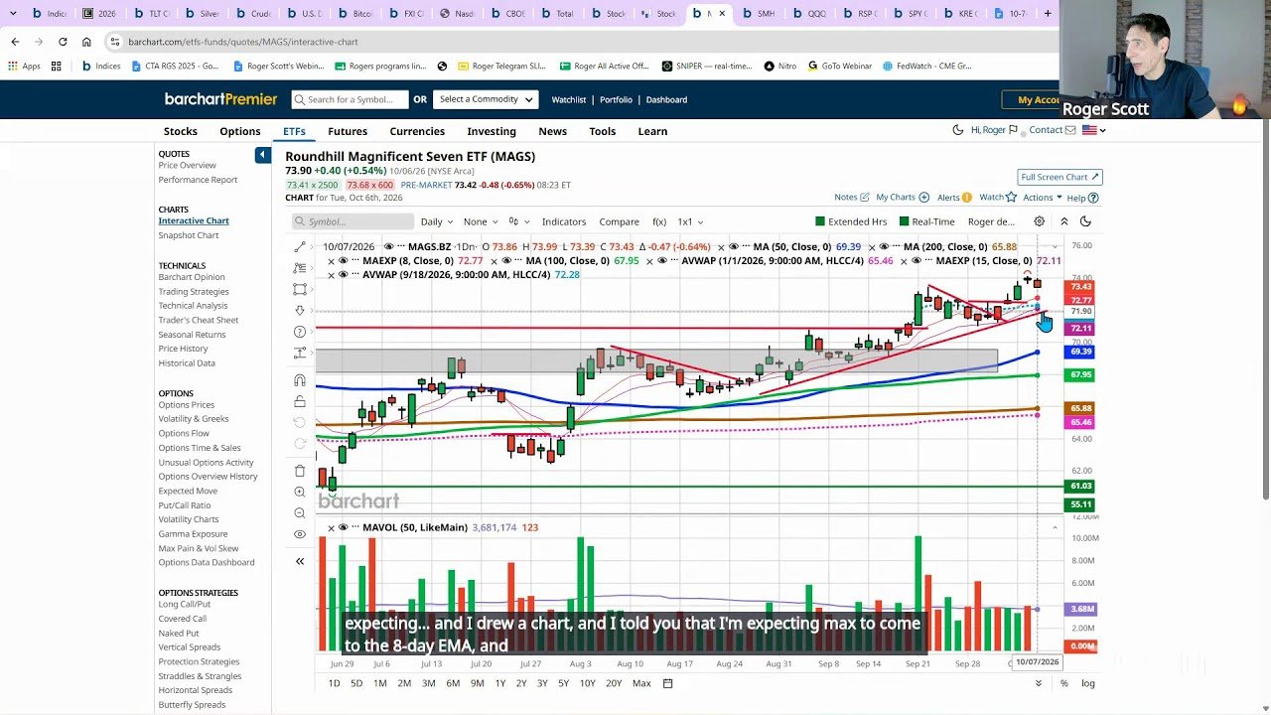Open the date range calendar icon

tap(668, 683)
